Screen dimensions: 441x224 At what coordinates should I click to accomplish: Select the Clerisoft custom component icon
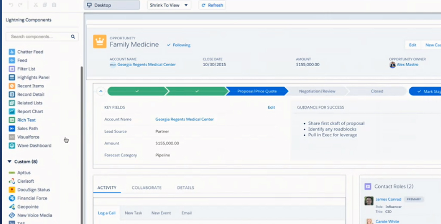tap(12, 181)
